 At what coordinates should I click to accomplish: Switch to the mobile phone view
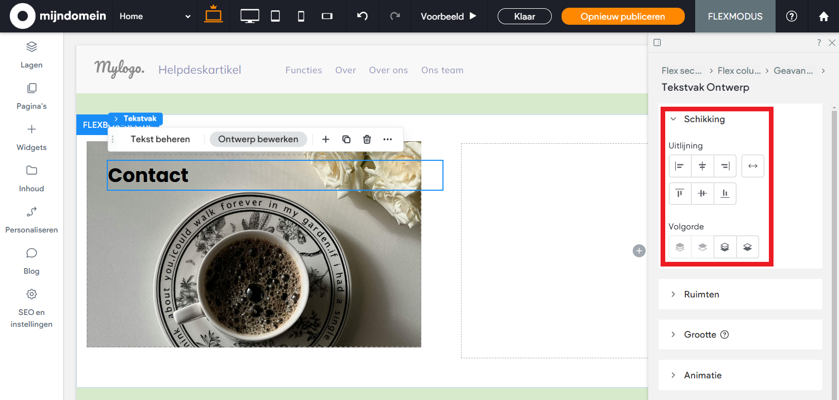pos(301,16)
